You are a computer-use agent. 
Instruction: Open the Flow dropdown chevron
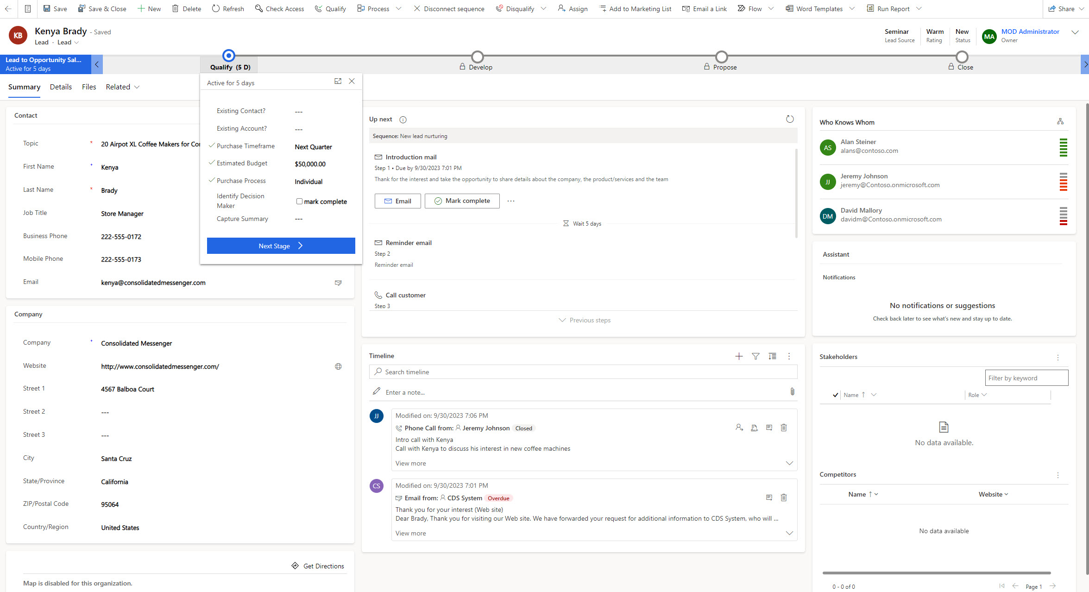click(771, 9)
